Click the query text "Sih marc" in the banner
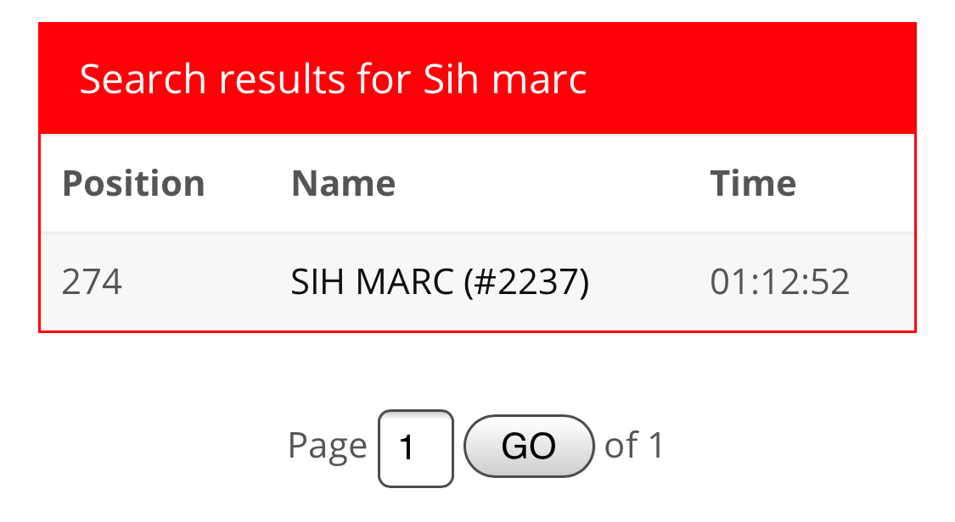This screenshot has width=955, height=522. pyautogui.click(x=505, y=79)
